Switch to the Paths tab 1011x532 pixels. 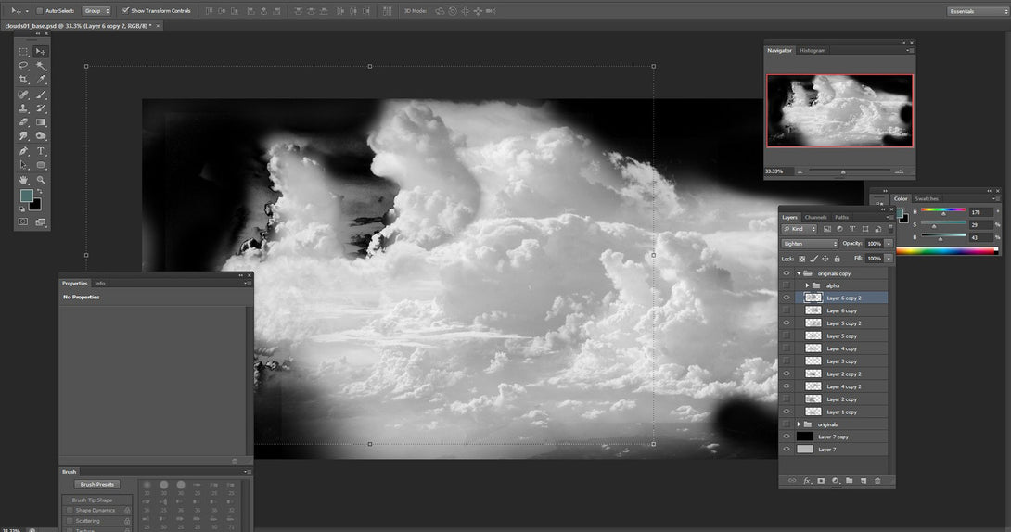(841, 217)
